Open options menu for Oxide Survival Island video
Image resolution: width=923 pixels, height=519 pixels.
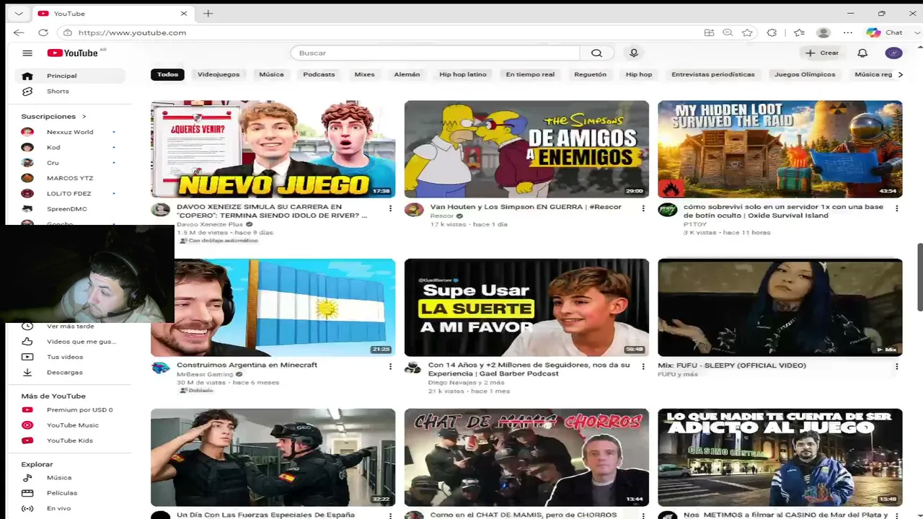point(897,208)
